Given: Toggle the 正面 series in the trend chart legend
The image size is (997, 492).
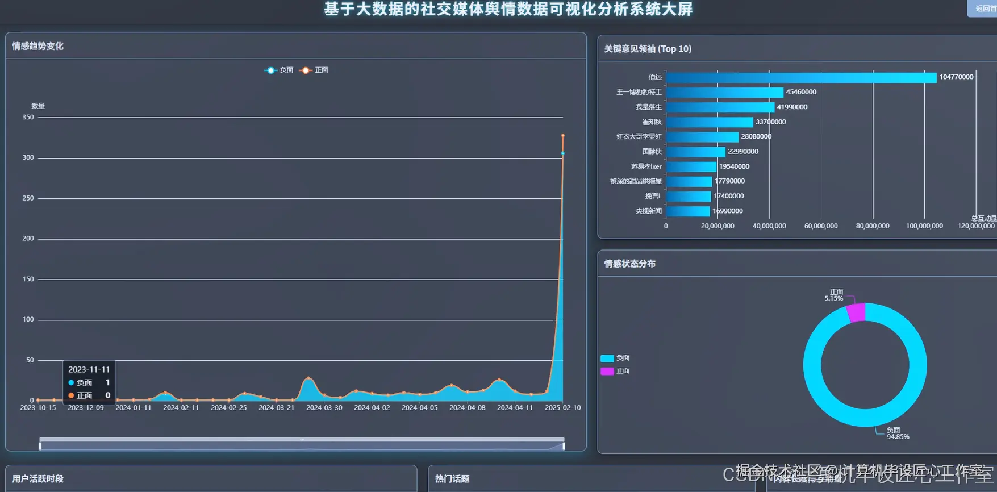Looking at the screenshot, I should pyautogui.click(x=314, y=70).
